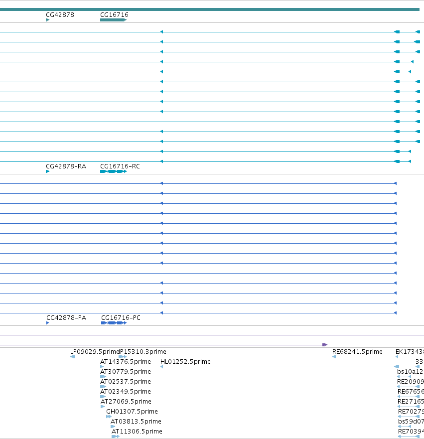The image size is (424, 439).
Task: Select the AT02349.5prime EST label
Action: [x=126, y=391]
